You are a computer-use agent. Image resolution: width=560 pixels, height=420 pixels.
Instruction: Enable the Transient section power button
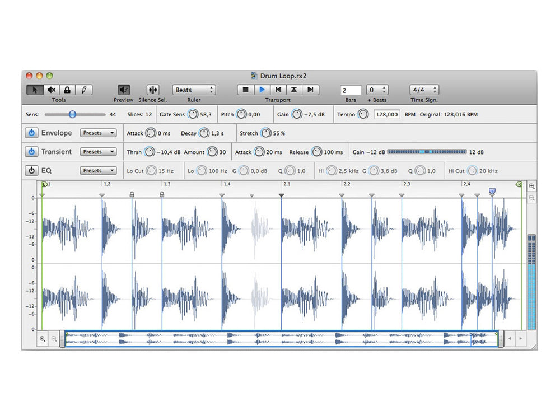pos(32,152)
